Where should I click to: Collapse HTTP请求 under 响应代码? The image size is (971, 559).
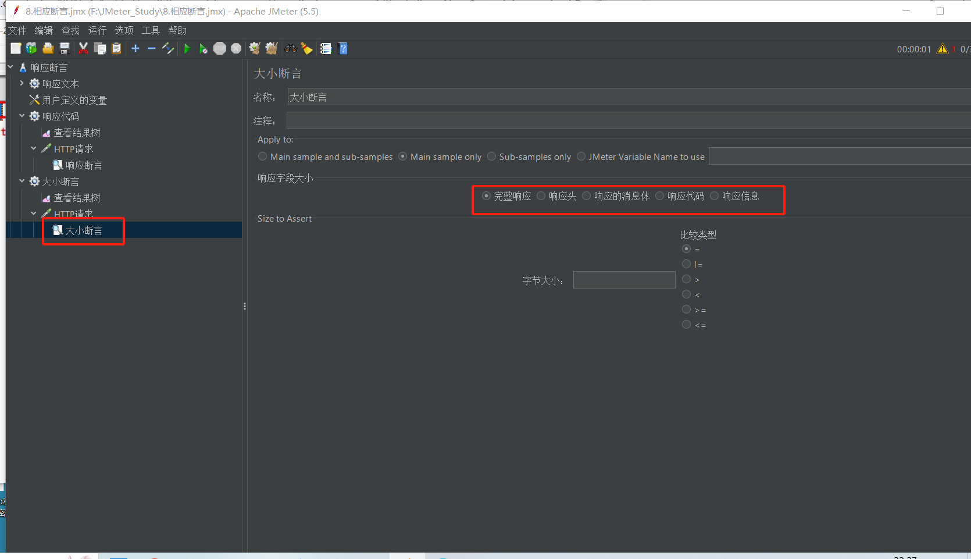pos(34,148)
